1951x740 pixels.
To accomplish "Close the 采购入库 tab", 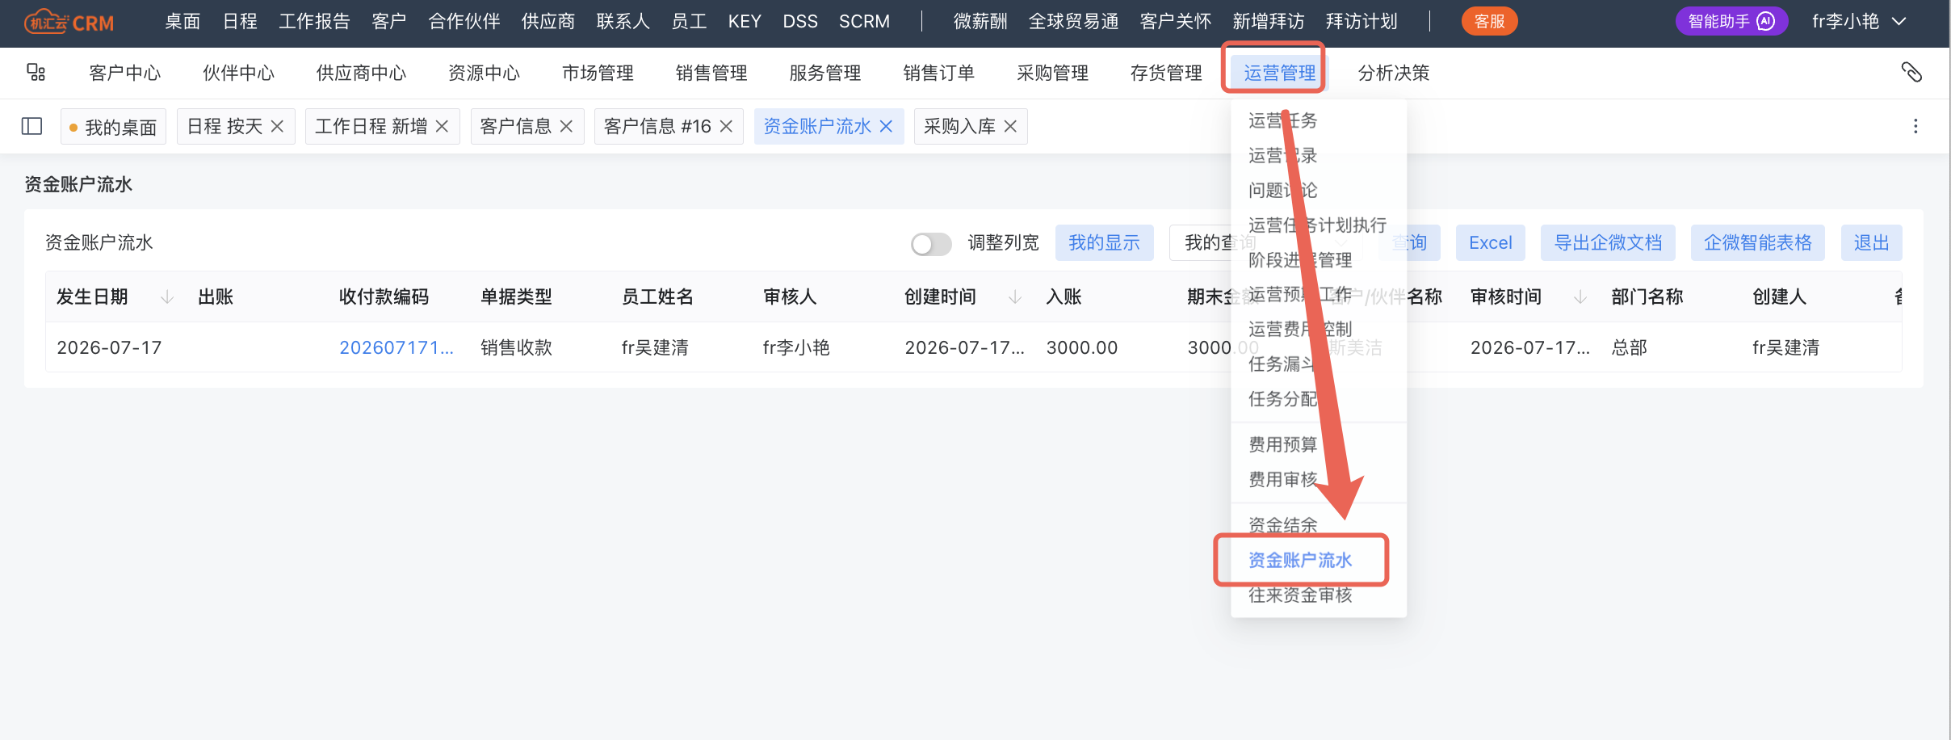I will pyautogui.click(x=1010, y=126).
